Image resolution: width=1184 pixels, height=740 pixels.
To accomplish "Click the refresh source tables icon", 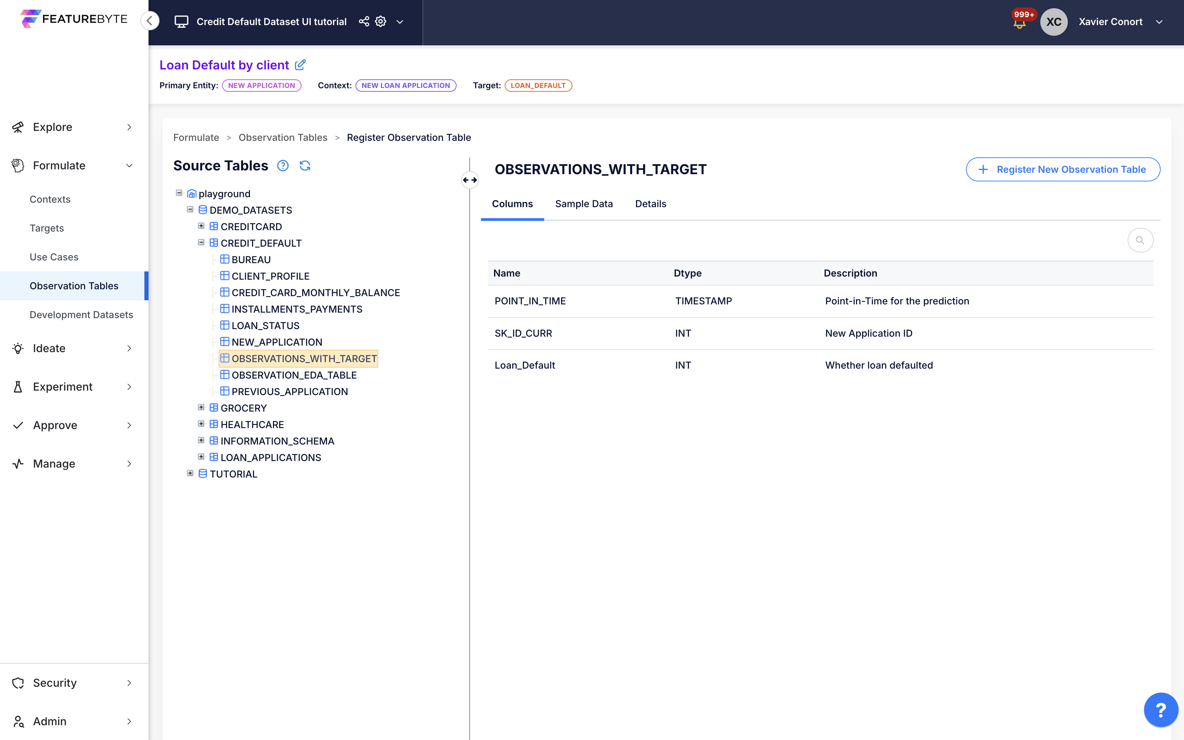I will [x=305, y=166].
